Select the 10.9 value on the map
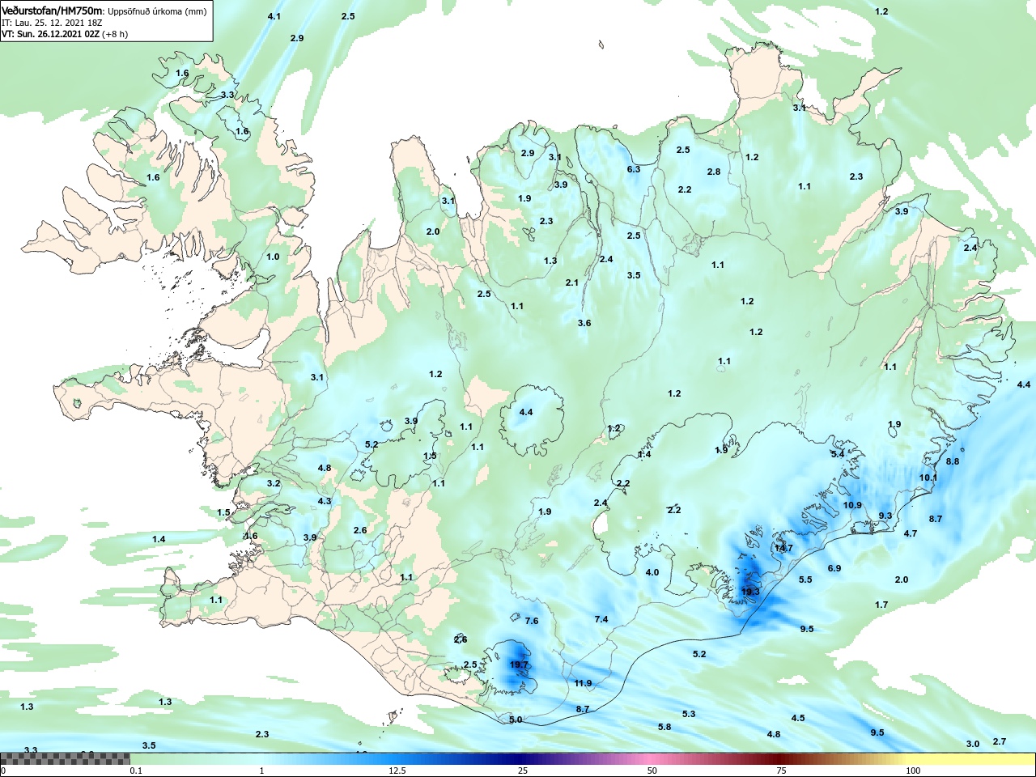This screenshot has width=1036, height=777. tap(852, 506)
